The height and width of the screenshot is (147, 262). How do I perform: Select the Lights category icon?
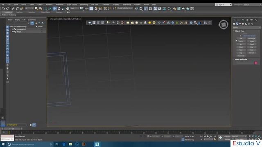pos(240,24)
